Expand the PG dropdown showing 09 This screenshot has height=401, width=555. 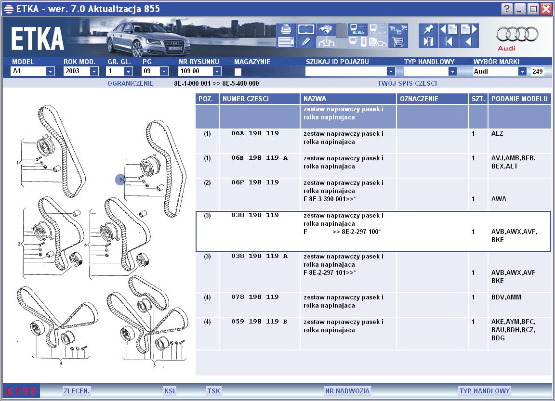[163, 71]
